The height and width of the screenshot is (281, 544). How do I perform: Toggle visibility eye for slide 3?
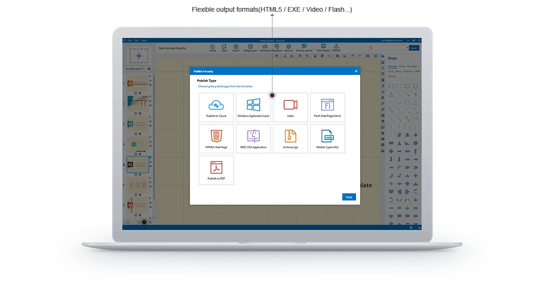(x=150, y=126)
